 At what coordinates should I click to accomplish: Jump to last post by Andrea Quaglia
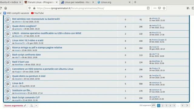pos(166,40)
